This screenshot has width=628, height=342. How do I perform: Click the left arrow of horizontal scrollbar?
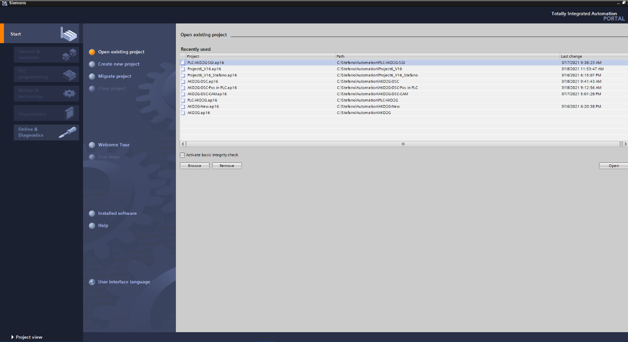(183, 144)
